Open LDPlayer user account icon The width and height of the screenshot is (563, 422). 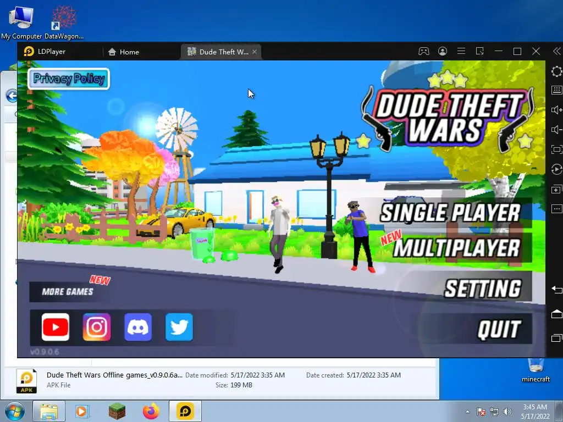tap(443, 51)
